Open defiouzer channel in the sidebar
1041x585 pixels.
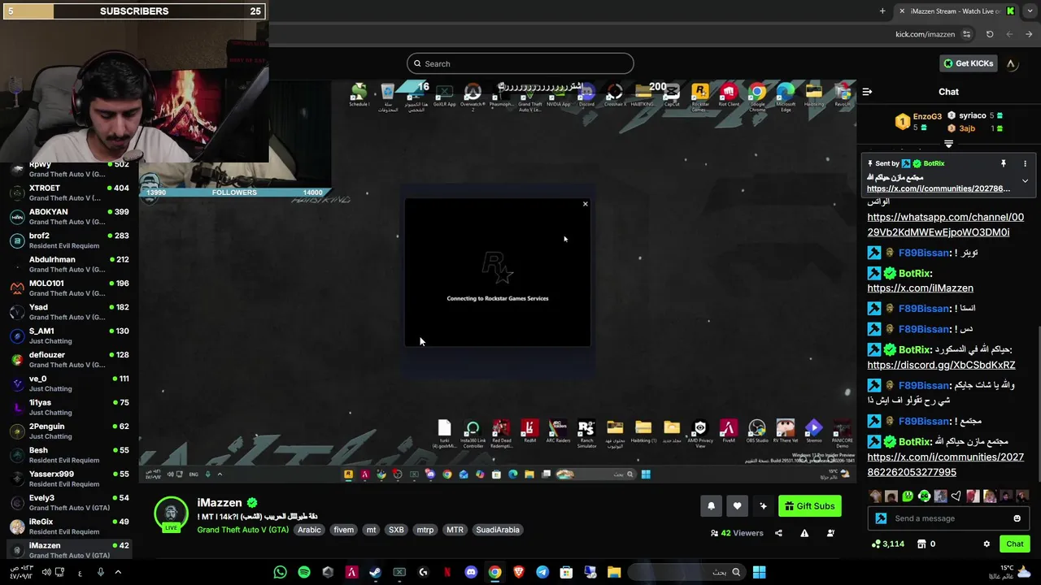(69, 359)
